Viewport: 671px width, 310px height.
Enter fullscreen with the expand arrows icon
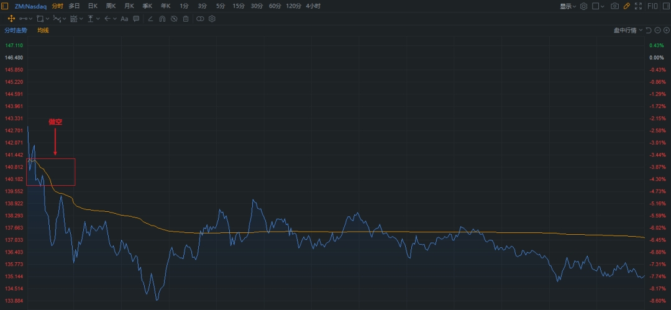pos(639,6)
